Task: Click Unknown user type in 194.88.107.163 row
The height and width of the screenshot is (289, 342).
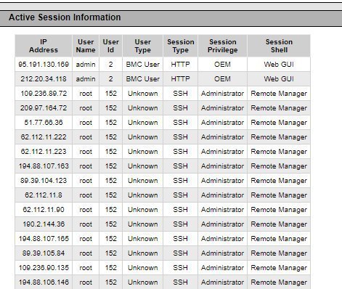Action: (x=143, y=166)
